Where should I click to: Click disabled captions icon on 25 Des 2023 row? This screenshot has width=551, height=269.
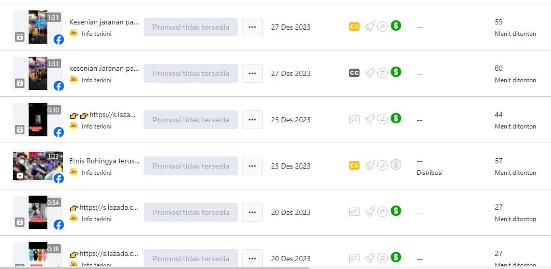coord(354,120)
